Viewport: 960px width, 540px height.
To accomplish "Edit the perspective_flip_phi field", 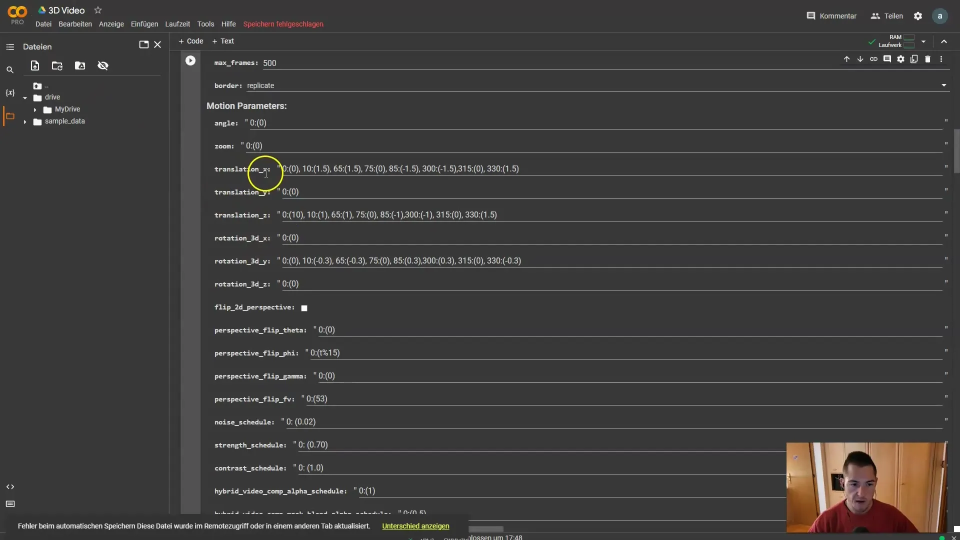I will click(x=626, y=353).
